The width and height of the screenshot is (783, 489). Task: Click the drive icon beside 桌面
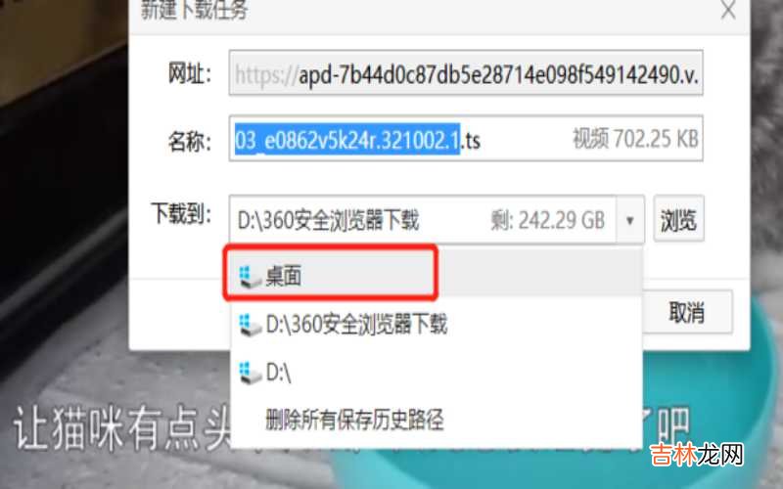tap(251, 277)
